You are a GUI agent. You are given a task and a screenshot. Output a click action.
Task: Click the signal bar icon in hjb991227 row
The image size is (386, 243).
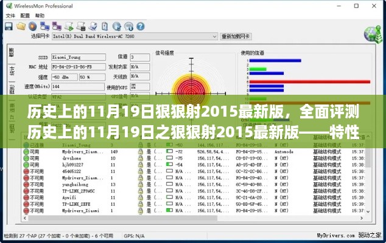point(169,164)
